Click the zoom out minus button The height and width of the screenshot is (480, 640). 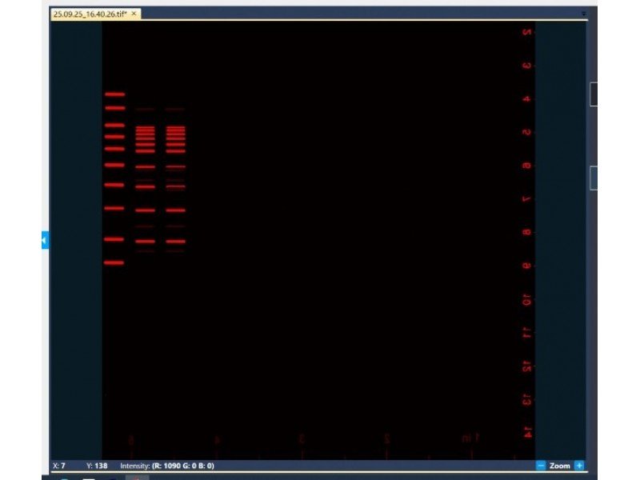click(x=541, y=466)
